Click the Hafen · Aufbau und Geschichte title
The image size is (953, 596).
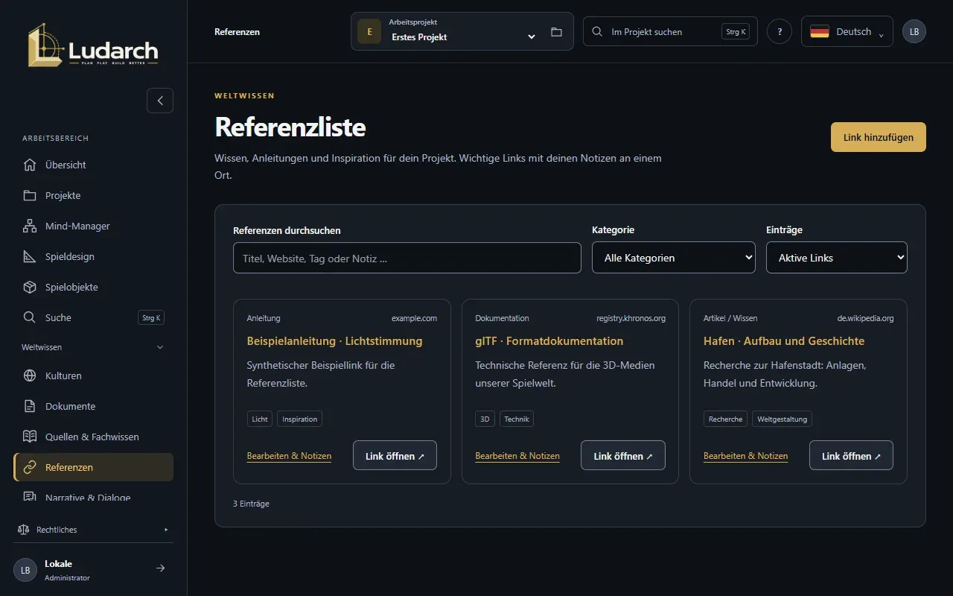coord(784,341)
